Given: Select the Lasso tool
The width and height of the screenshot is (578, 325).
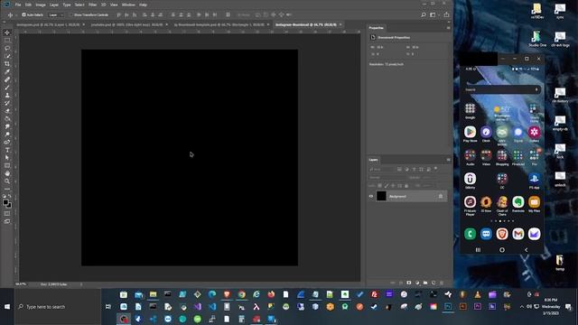Looking at the screenshot, I should (7, 48).
